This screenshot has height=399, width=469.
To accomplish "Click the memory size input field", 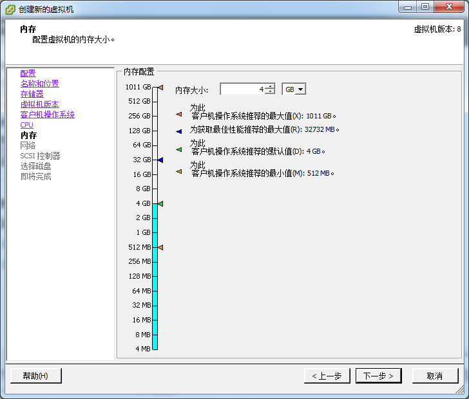I will [x=243, y=89].
